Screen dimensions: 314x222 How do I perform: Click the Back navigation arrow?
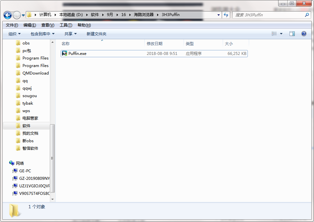pos(7,15)
